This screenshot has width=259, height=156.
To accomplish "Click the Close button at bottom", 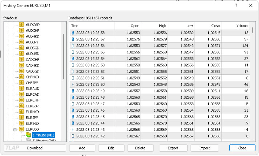I will (242, 148).
